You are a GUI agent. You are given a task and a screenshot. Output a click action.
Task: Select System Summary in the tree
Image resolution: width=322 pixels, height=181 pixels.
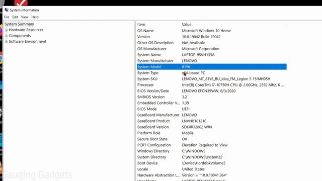[x=19, y=24]
